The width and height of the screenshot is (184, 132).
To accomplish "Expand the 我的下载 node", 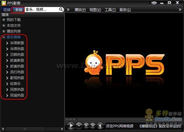I will [4, 20].
